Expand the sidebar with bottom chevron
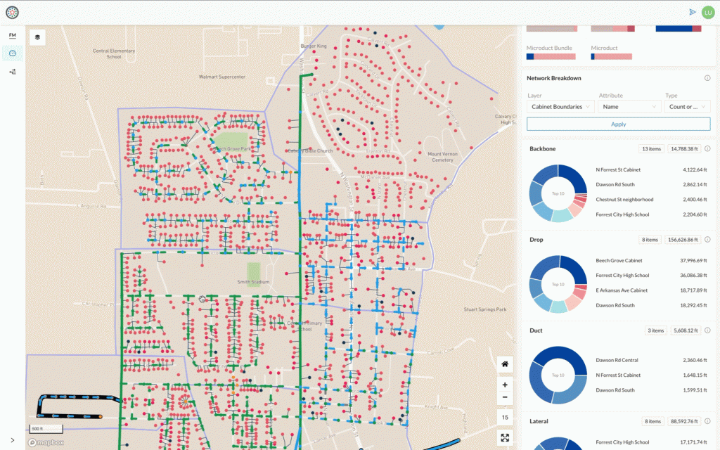The image size is (720, 450). [13, 440]
